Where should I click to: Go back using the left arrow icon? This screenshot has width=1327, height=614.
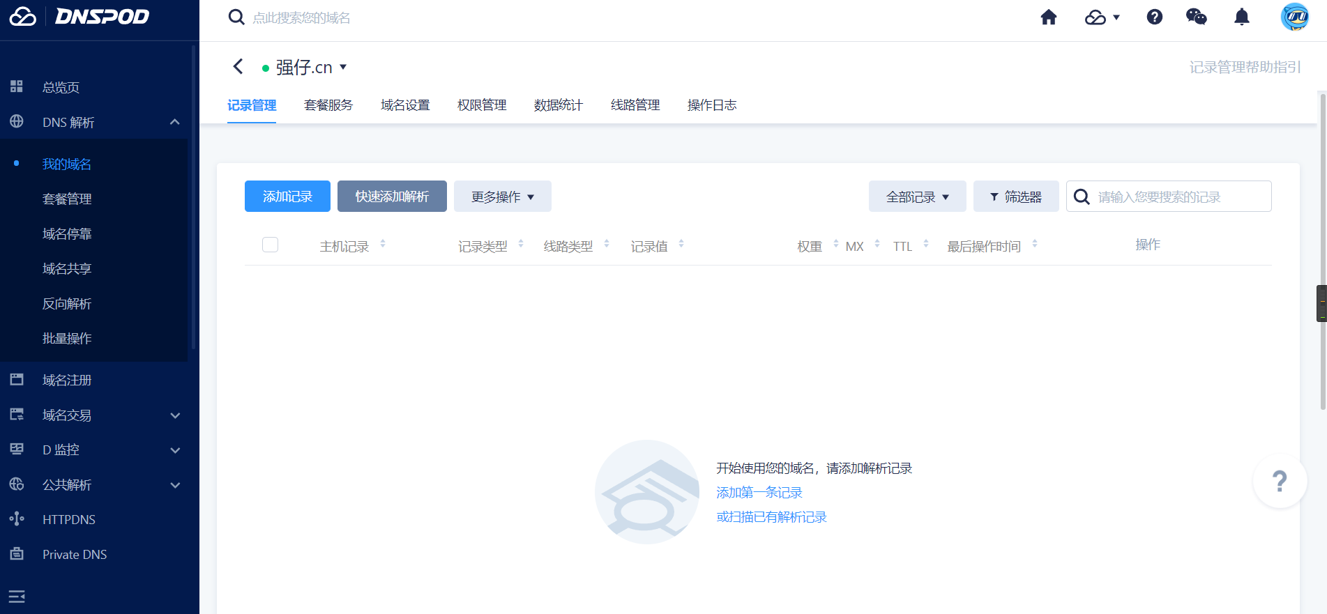238,67
